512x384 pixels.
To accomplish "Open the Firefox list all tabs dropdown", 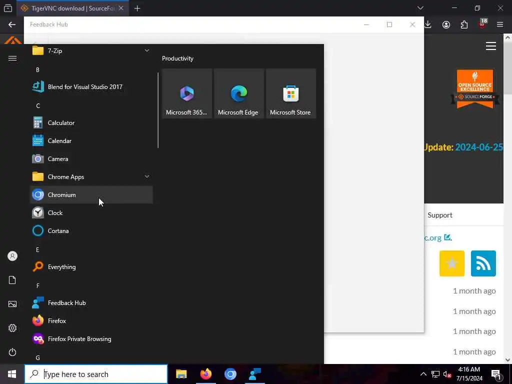I will 420,8.
